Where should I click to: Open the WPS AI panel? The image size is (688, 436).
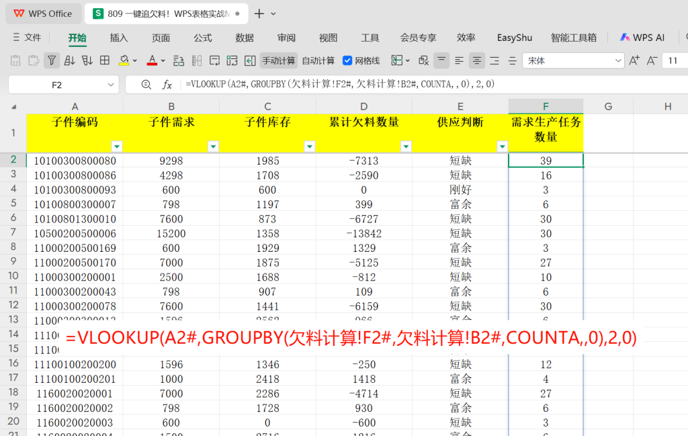click(x=642, y=38)
